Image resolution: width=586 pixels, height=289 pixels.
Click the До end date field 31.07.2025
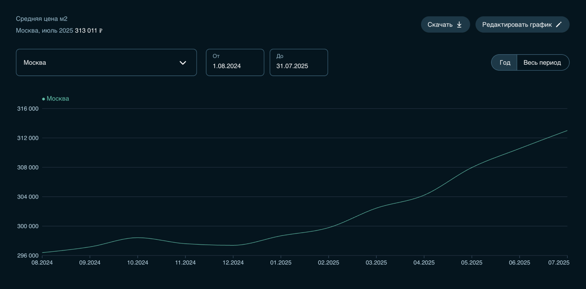[x=298, y=62]
